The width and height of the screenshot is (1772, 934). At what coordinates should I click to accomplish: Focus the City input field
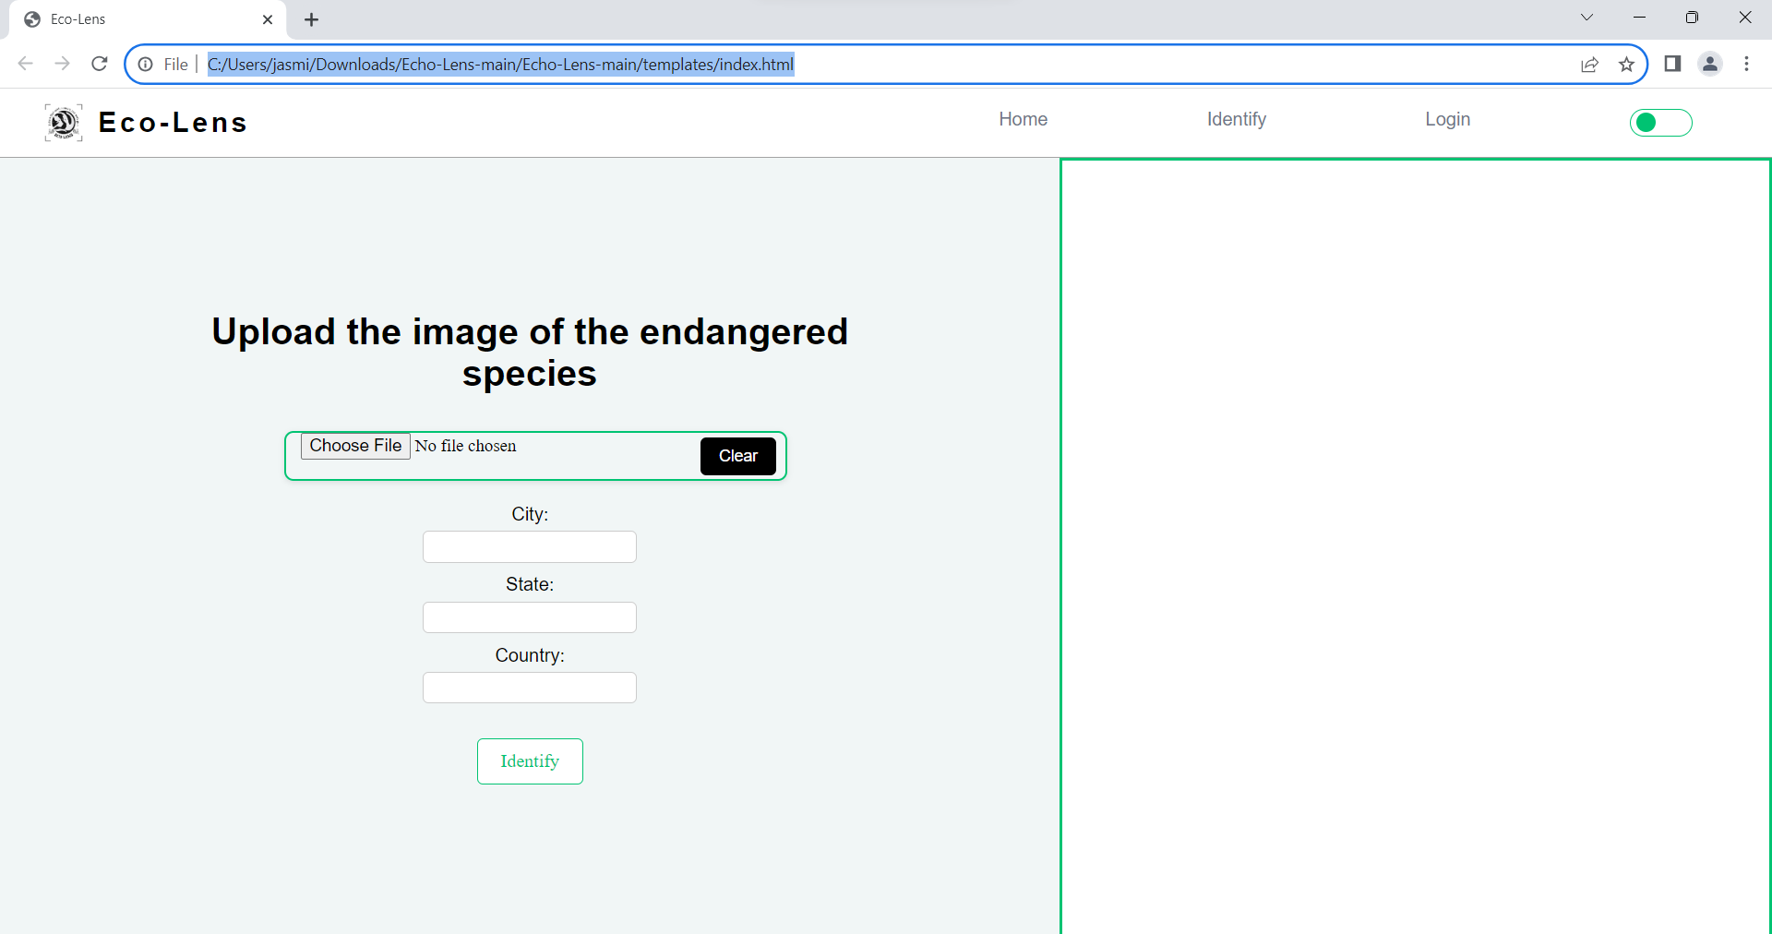[530, 546]
